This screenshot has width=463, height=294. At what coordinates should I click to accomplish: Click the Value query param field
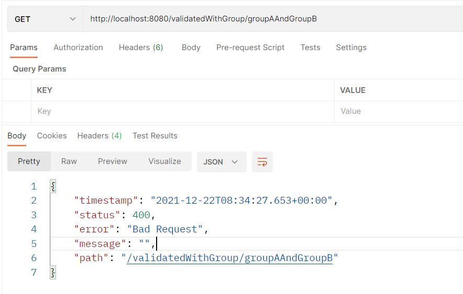pyautogui.click(x=399, y=111)
